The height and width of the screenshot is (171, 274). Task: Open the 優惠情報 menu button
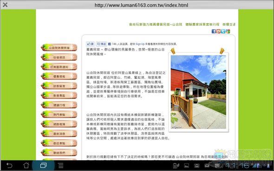[x=59, y=76]
